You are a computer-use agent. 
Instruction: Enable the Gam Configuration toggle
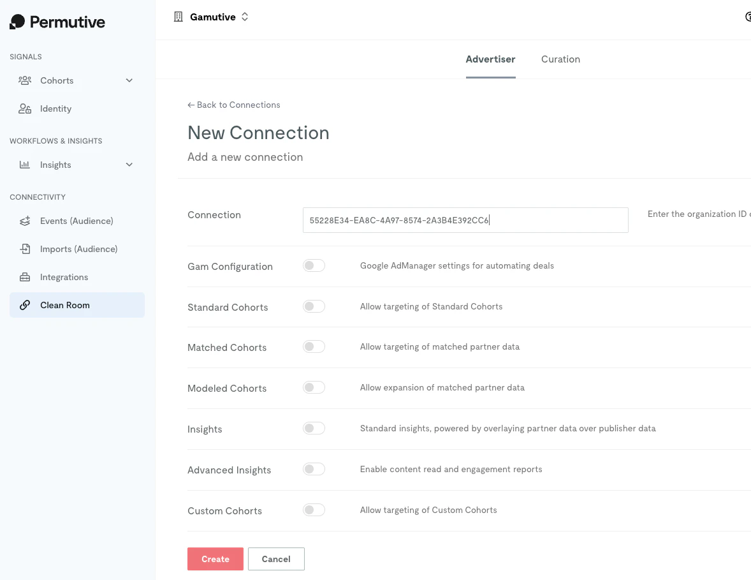pyautogui.click(x=314, y=265)
